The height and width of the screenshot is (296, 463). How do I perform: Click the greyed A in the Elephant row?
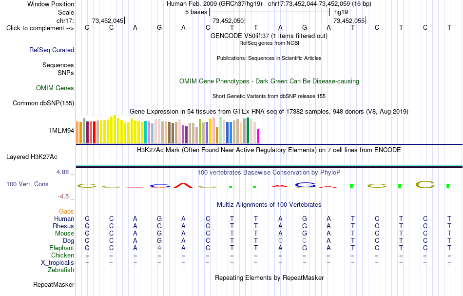pyautogui.click(x=159, y=248)
